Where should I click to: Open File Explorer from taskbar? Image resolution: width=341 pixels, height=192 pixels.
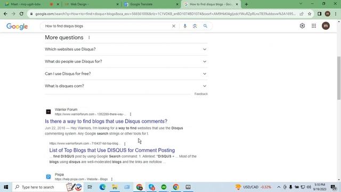click(x=115, y=187)
